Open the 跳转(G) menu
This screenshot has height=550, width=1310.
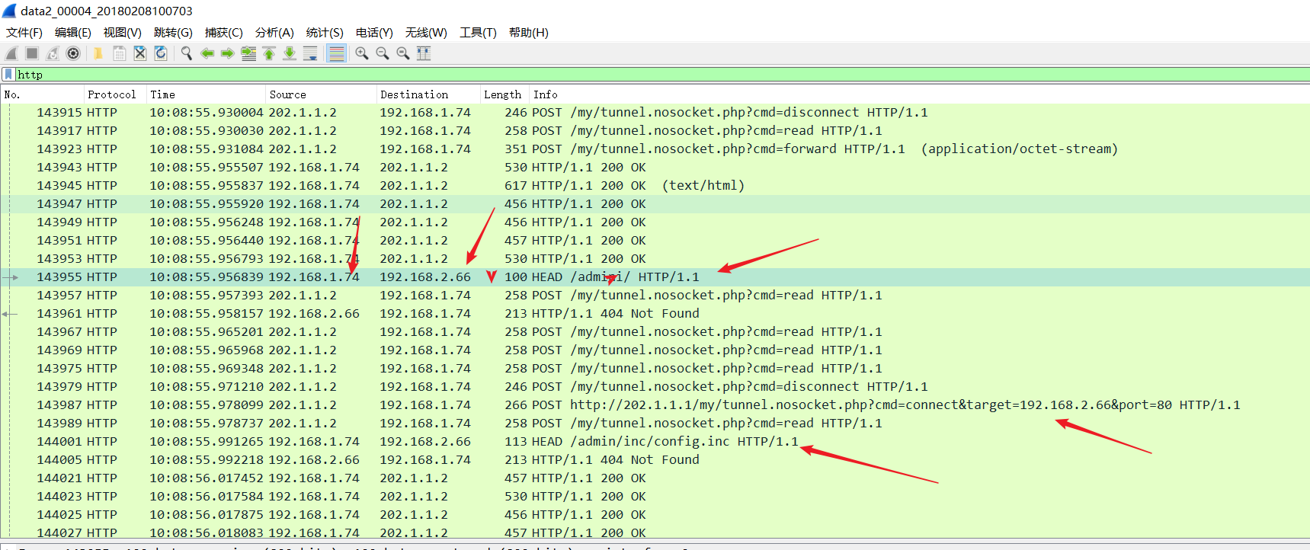point(173,32)
